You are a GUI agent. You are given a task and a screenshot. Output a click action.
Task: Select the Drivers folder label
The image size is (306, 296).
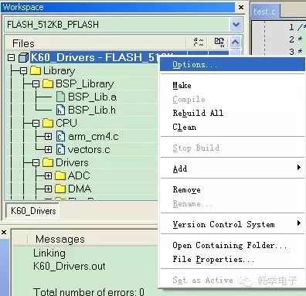[x=72, y=162]
